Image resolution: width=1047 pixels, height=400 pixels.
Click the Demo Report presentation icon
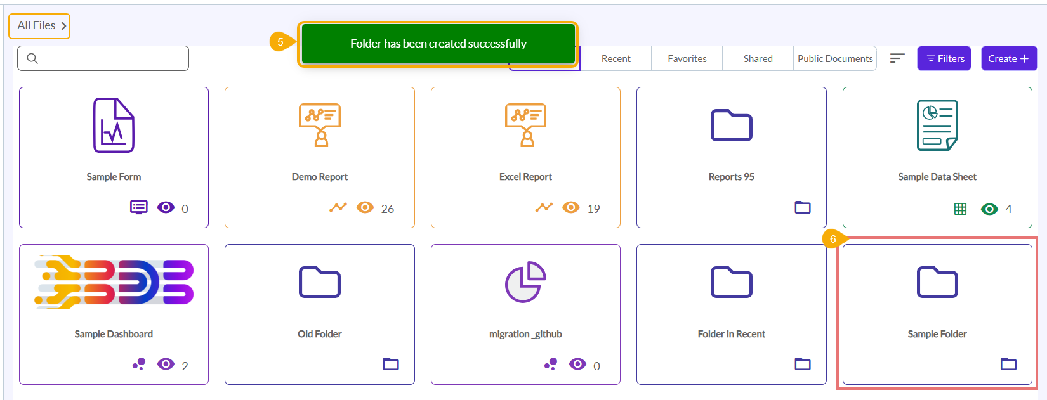tap(320, 125)
